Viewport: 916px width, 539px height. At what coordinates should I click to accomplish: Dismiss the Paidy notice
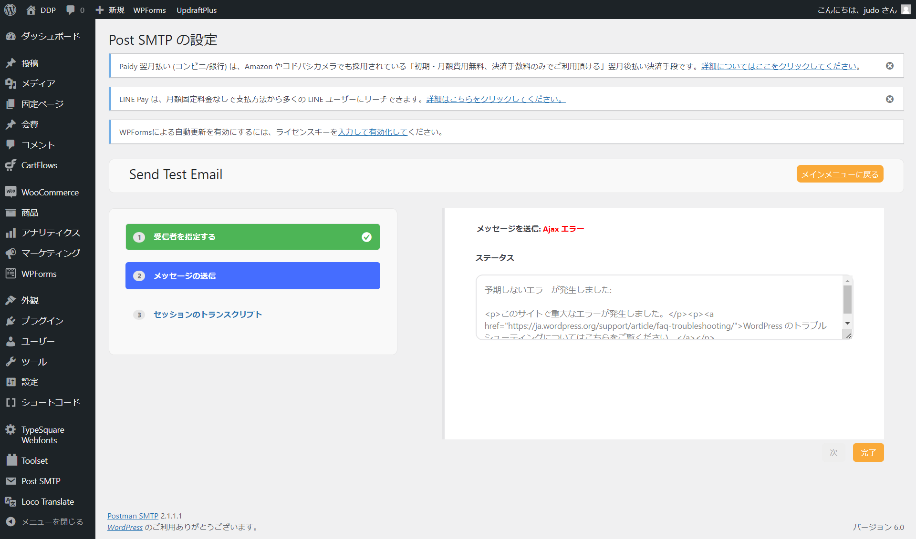pyautogui.click(x=890, y=66)
